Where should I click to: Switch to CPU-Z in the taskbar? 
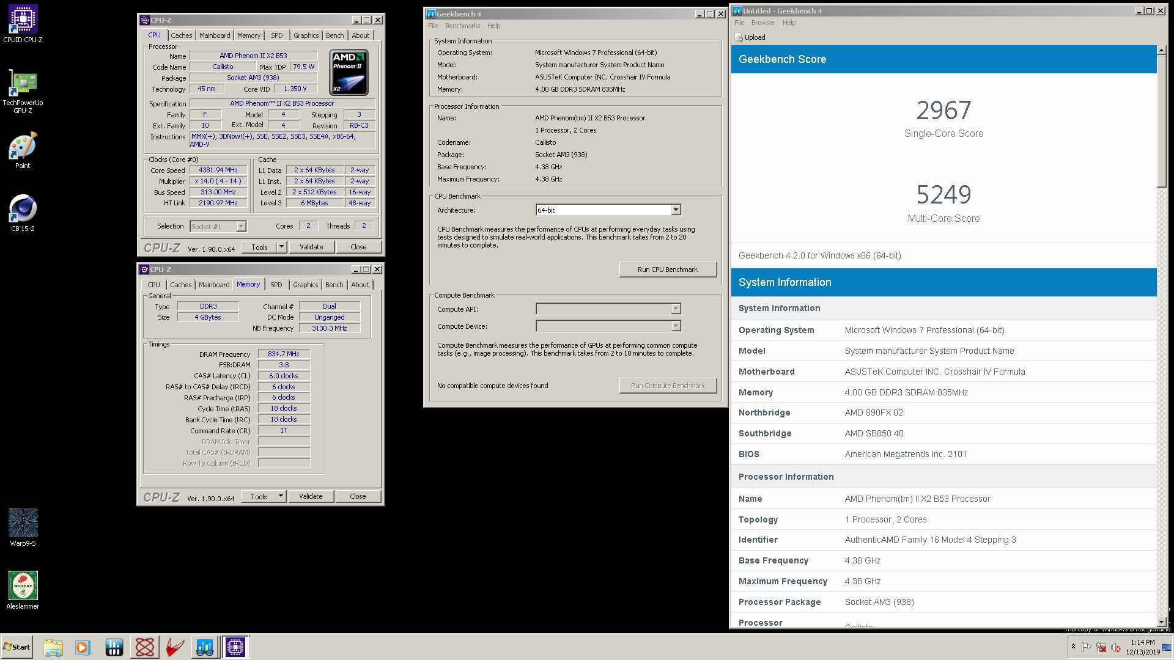[x=235, y=647]
